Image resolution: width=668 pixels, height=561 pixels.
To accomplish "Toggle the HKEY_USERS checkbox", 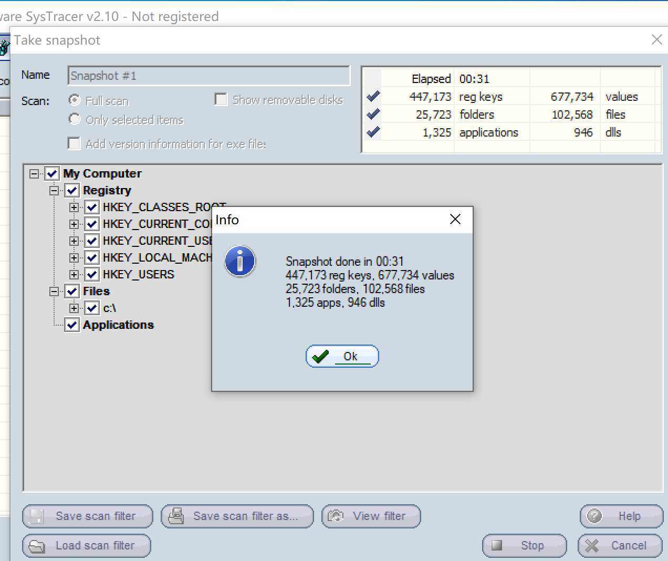I will click(x=92, y=274).
